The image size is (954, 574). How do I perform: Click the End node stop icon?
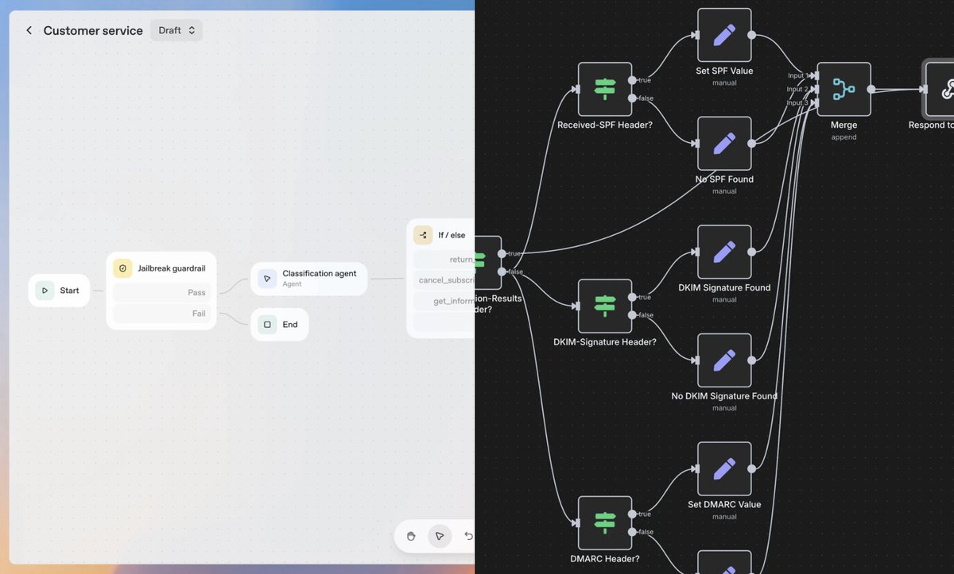pyautogui.click(x=267, y=325)
